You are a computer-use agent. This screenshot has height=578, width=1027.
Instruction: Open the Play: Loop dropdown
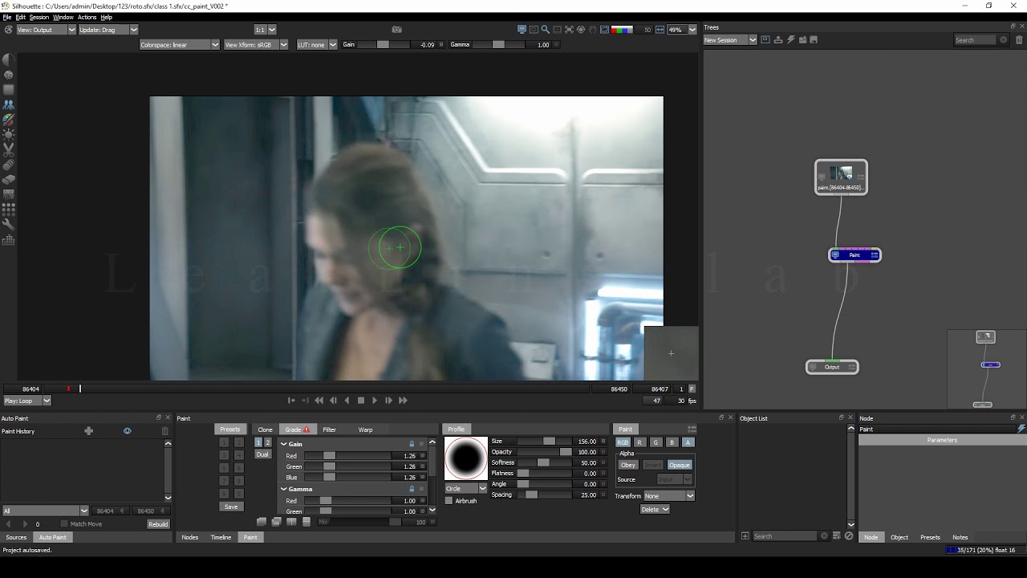click(27, 401)
